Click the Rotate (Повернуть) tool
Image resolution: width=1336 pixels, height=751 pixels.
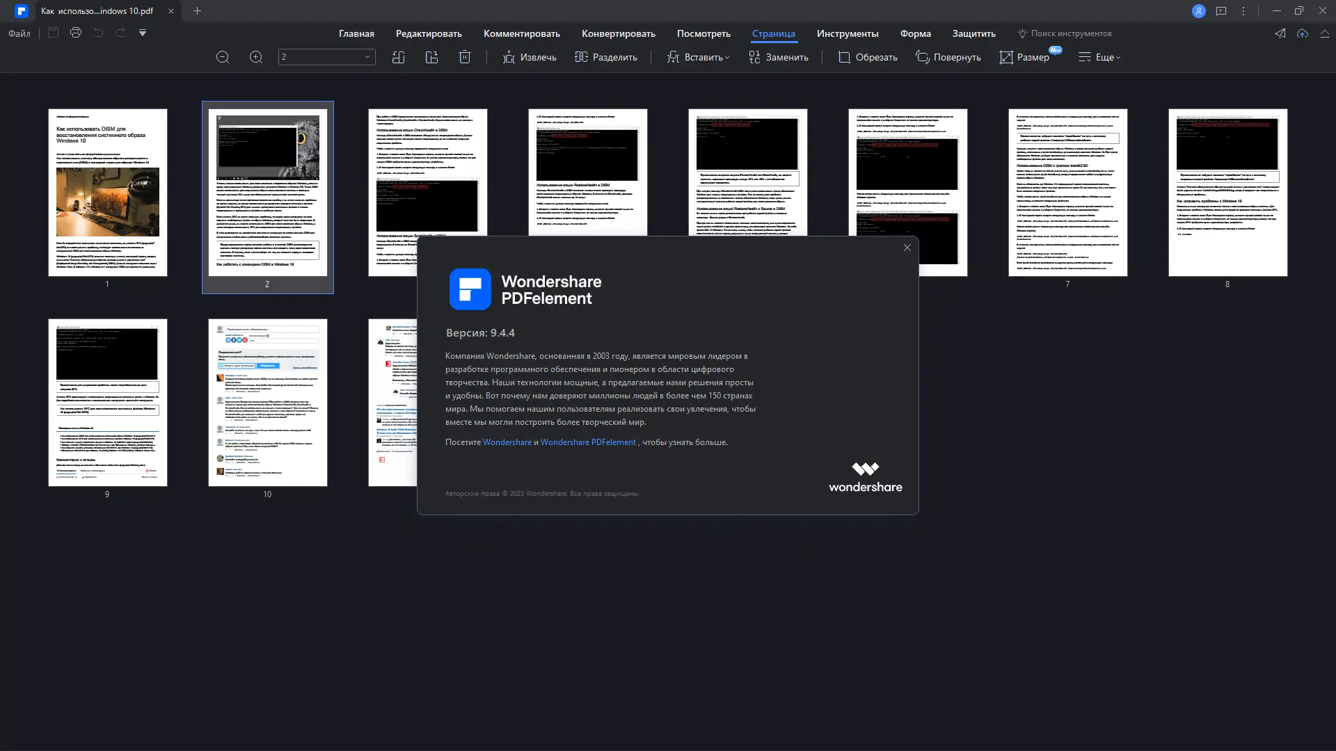[948, 58]
